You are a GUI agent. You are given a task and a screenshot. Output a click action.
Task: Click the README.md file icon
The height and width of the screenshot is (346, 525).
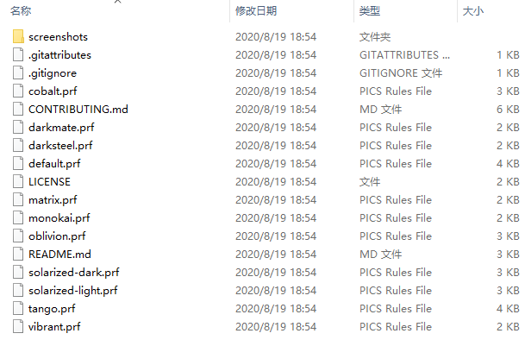point(18,254)
